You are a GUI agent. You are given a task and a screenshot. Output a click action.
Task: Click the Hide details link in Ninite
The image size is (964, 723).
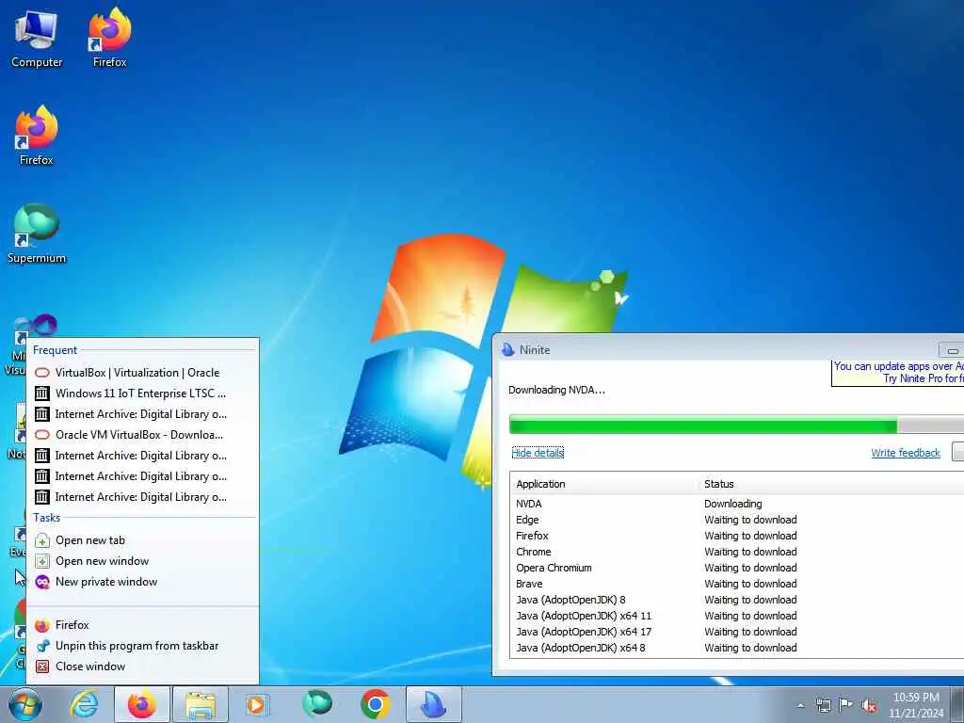tap(538, 453)
